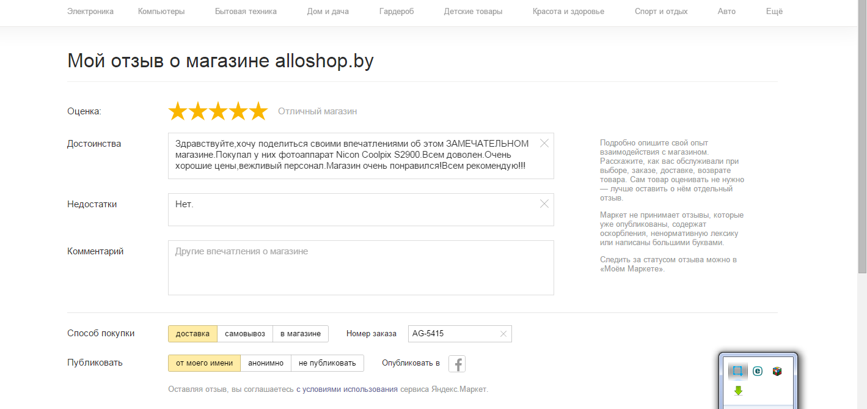Click the text Следить за статусом отзыва
Image resolution: width=867 pixels, height=409 pixels.
668,264
